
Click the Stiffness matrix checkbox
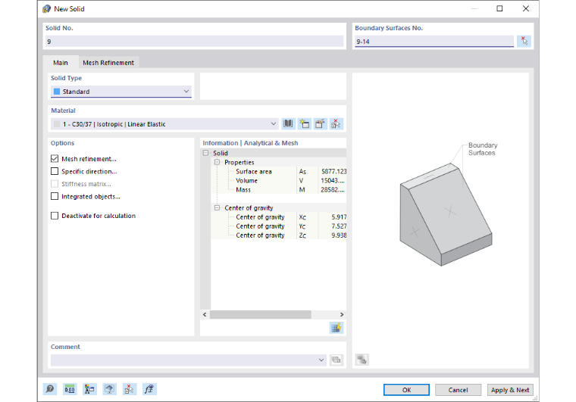click(x=55, y=184)
